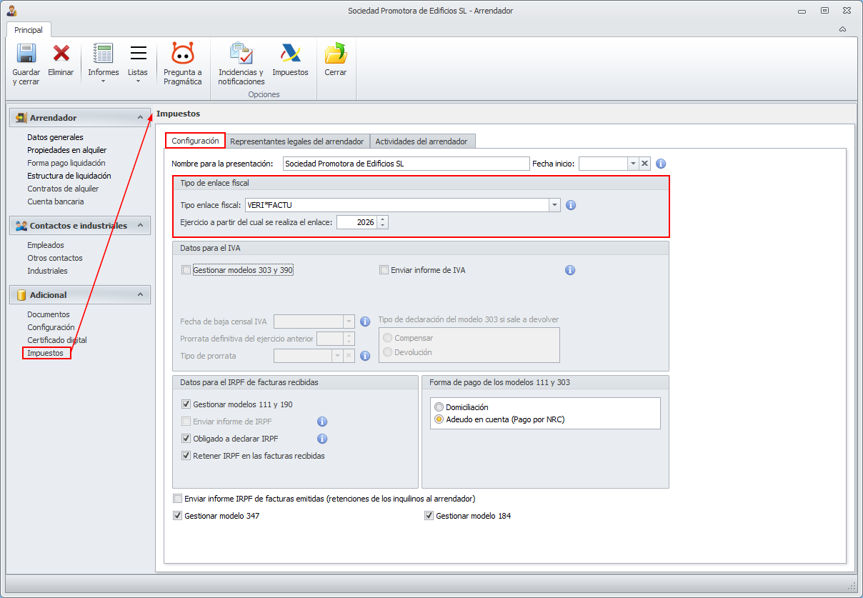The height and width of the screenshot is (598, 863).
Task: Open Contratos de alquiler
Action: [x=63, y=189]
